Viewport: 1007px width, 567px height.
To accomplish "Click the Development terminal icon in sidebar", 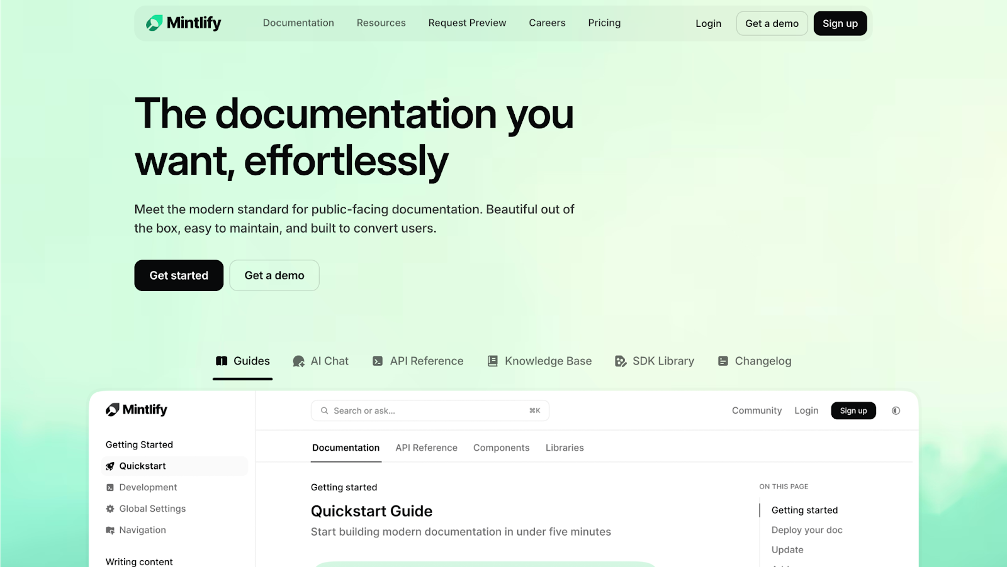I will point(110,487).
